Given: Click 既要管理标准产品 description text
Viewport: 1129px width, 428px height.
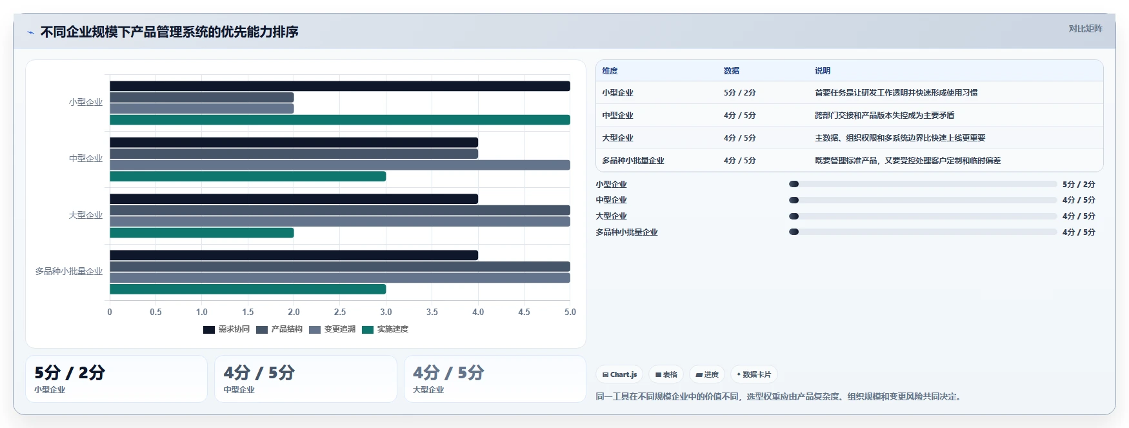Looking at the screenshot, I should [908, 161].
